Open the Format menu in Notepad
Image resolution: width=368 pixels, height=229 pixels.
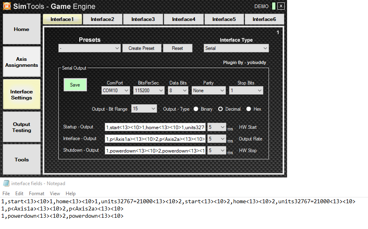coord(37,194)
